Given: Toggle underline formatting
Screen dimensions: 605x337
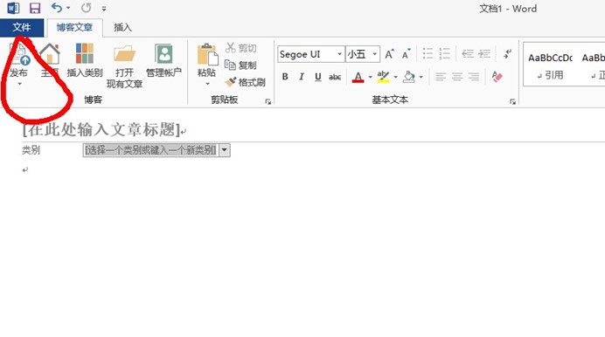Looking at the screenshot, I should [318, 77].
